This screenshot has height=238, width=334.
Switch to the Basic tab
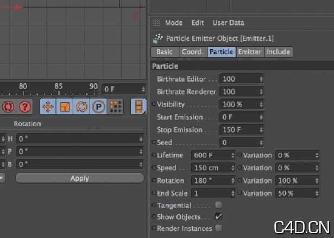165,52
